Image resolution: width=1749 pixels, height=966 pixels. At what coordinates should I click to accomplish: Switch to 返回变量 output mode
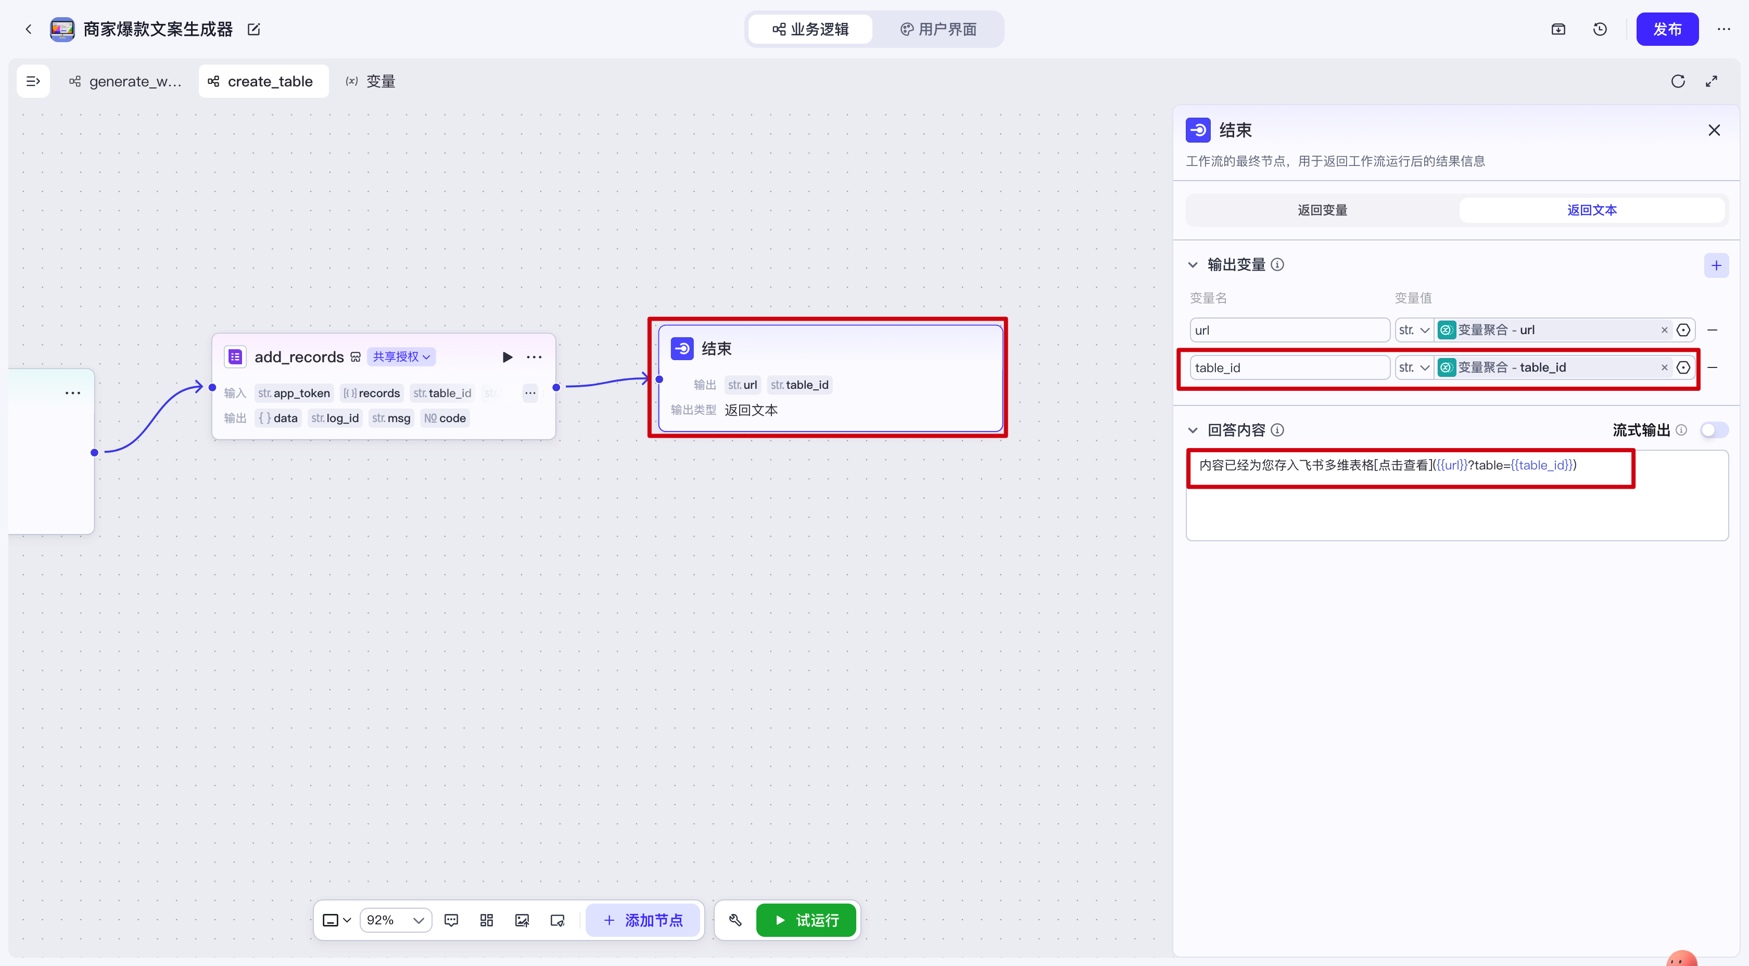(1322, 210)
